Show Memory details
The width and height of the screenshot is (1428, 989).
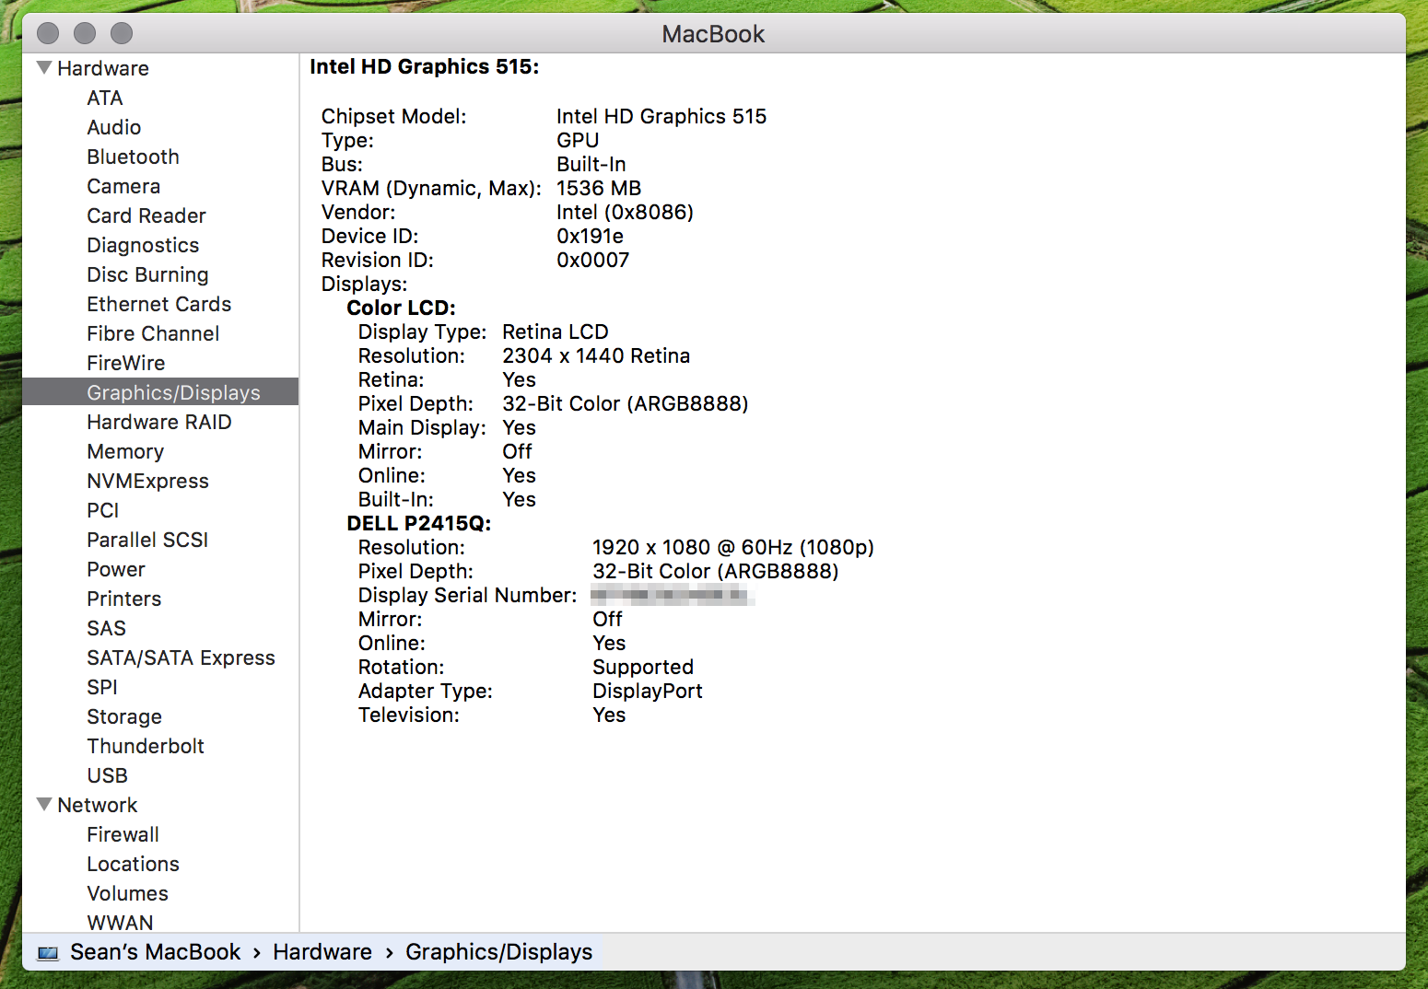[x=125, y=451]
